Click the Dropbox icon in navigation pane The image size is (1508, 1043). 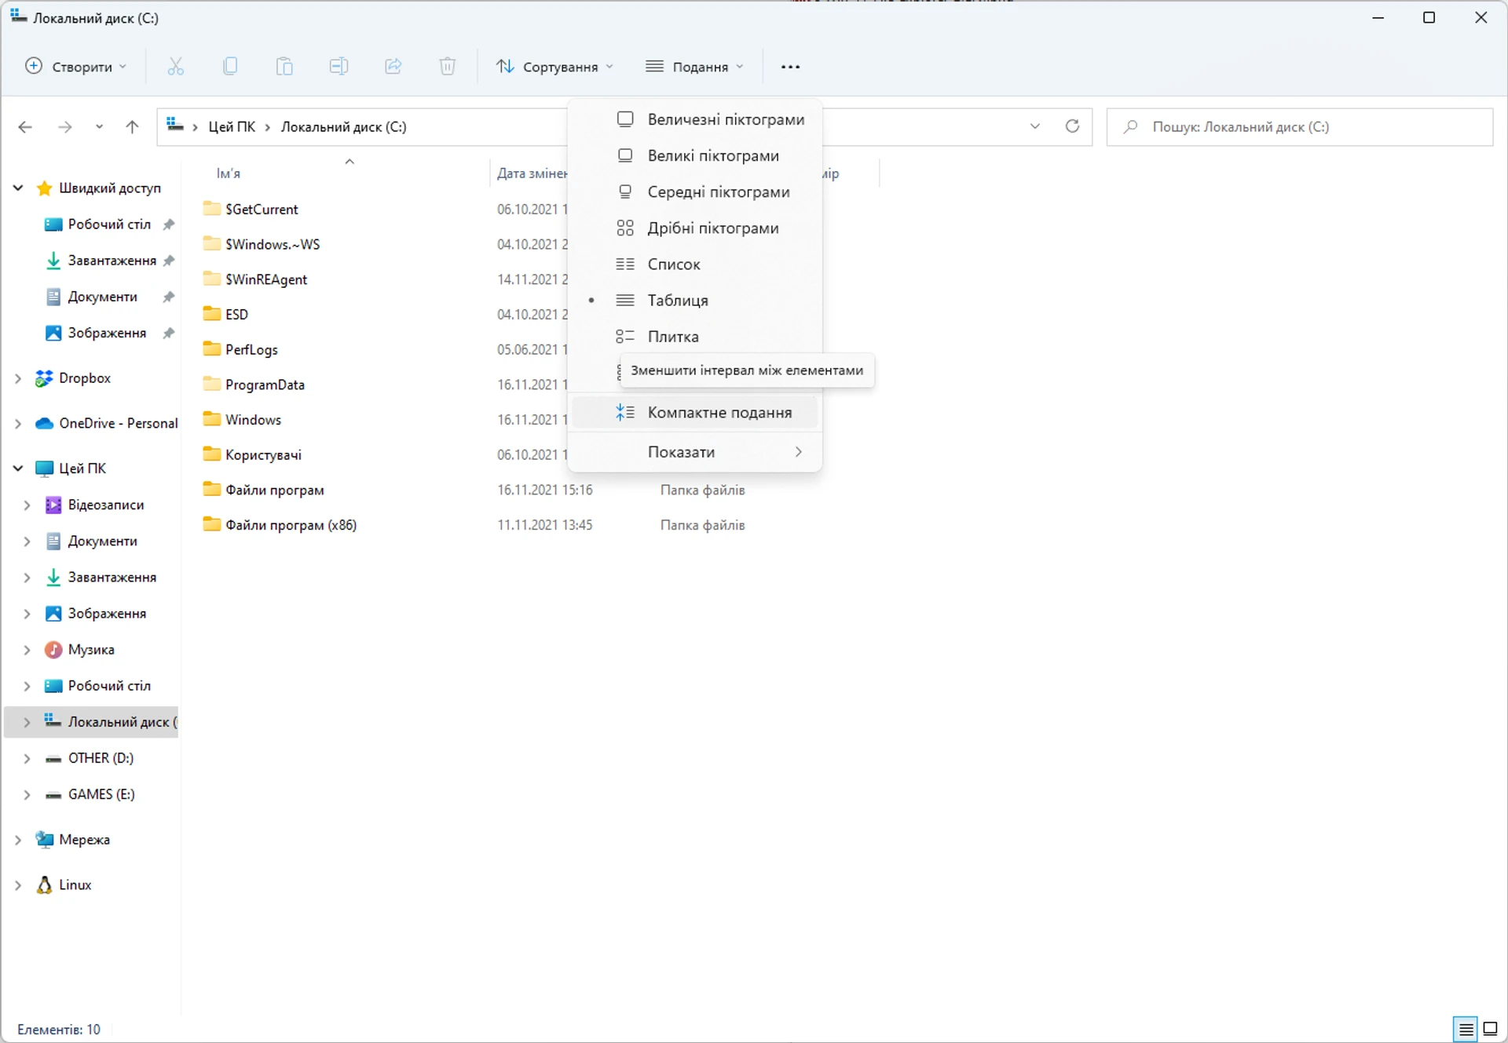coord(45,378)
